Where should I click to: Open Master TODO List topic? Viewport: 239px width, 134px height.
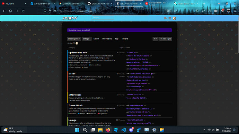(x=134, y=95)
